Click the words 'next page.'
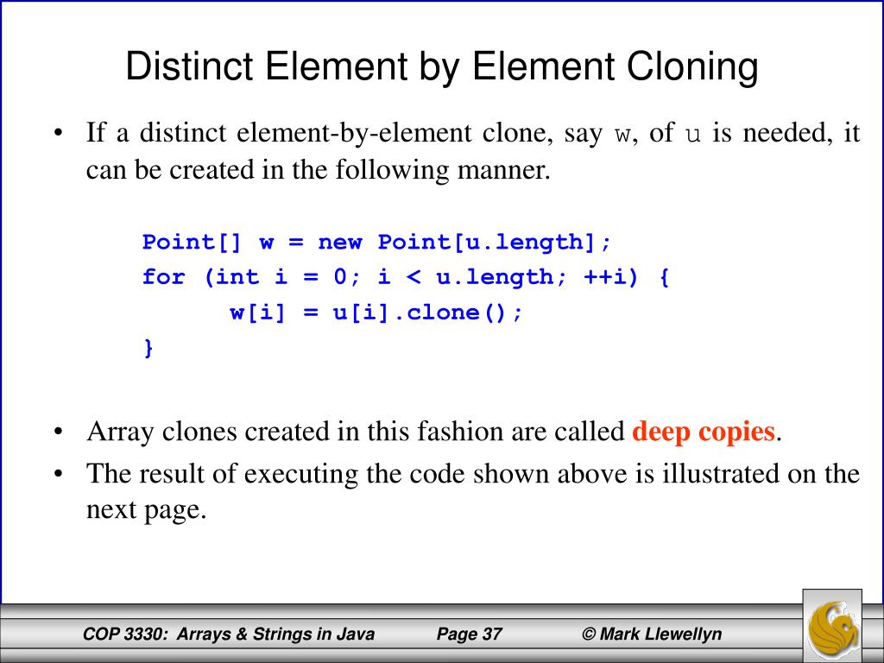Viewport: 884px width, 663px height. tap(146, 510)
